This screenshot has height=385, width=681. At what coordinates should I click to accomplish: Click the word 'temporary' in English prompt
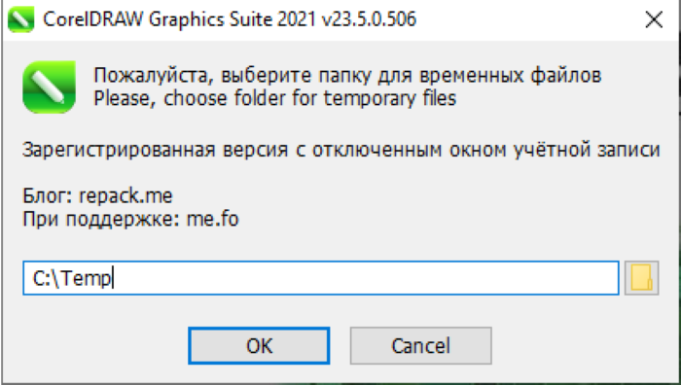point(370,98)
